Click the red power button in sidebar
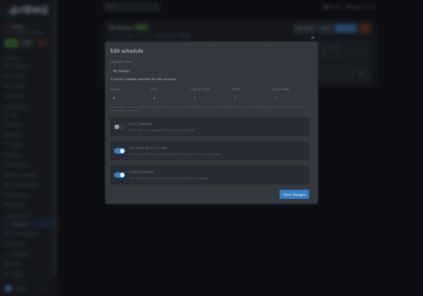Image resolution: width=423 pixels, height=296 pixels. coord(42,43)
